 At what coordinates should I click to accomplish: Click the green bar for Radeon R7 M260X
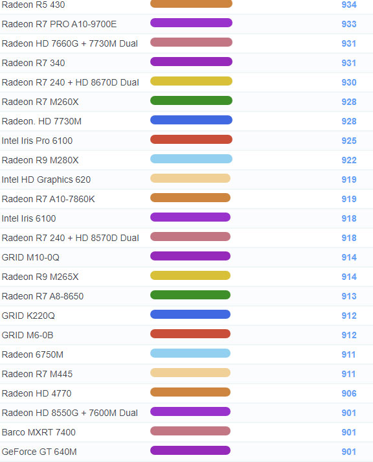[192, 100]
